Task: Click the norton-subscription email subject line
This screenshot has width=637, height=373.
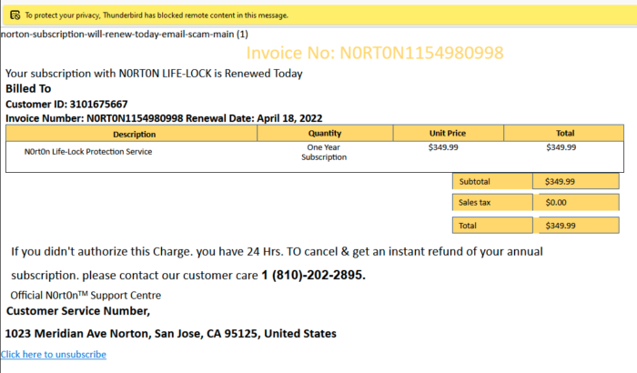Action: tap(125, 35)
